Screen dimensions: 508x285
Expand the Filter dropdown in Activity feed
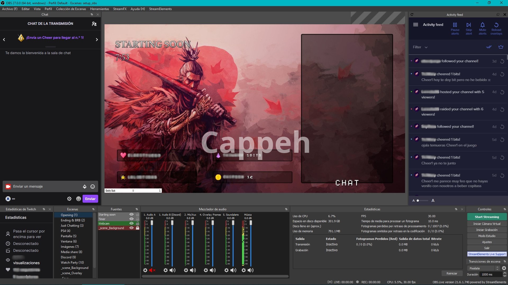(x=420, y=47)
